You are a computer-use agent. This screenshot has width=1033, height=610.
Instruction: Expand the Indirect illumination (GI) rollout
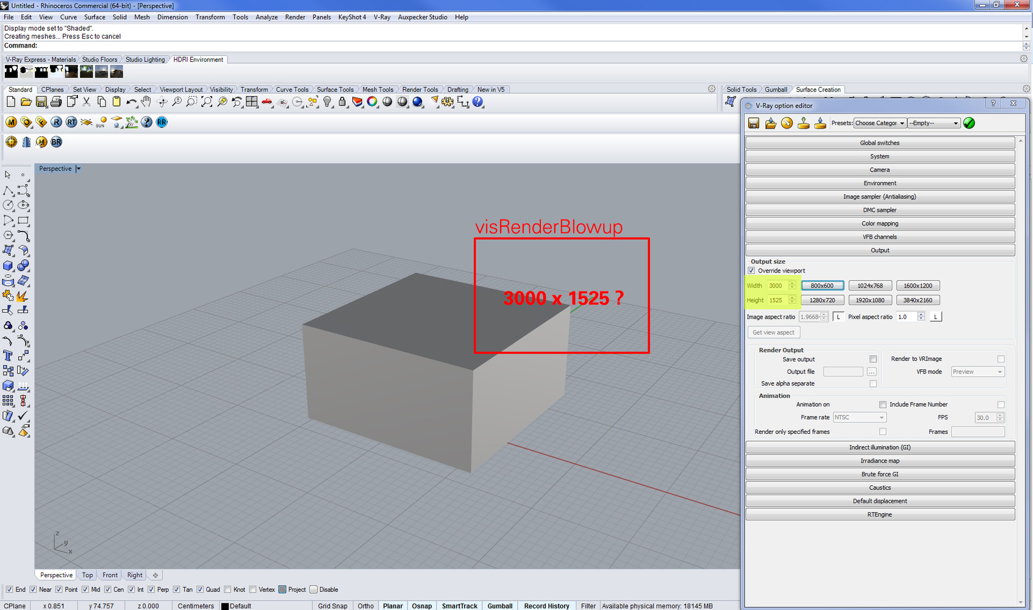(880, 447)
